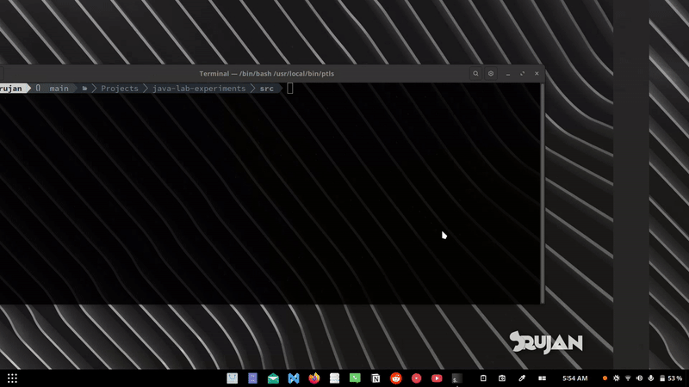
Task: Launch the store bag app in dock
Action: 232,378
